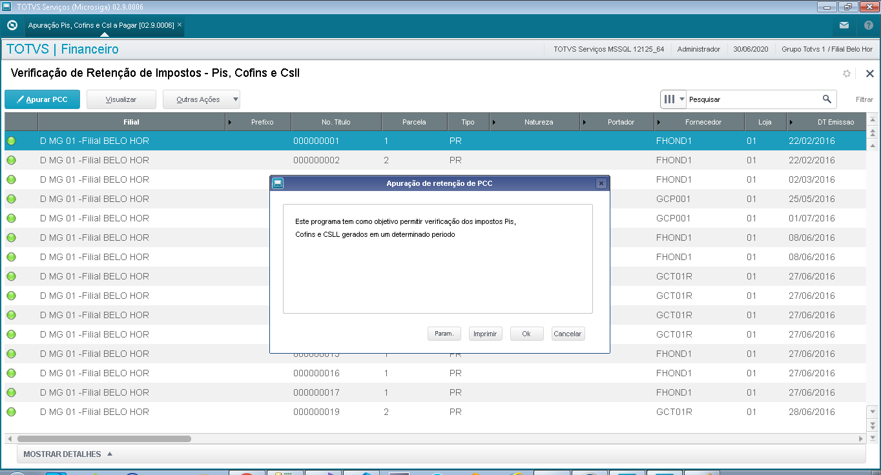Viewport: 881px width, 475px height.
Task: Select title number cell 000000017
Action: [x=316, y=392]
